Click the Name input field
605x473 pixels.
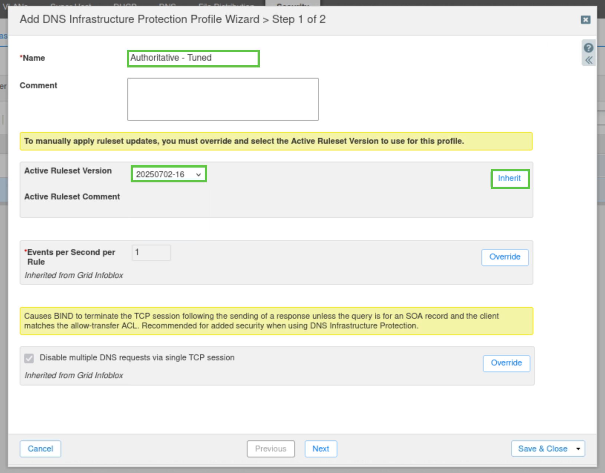(x=193, y=58)
